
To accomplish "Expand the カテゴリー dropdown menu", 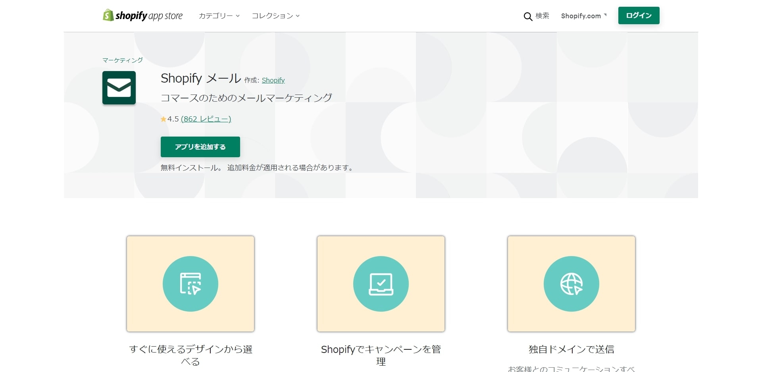I will click(x=219, y=16).
